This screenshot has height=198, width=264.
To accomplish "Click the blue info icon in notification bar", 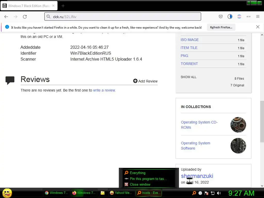I will 7,27.
